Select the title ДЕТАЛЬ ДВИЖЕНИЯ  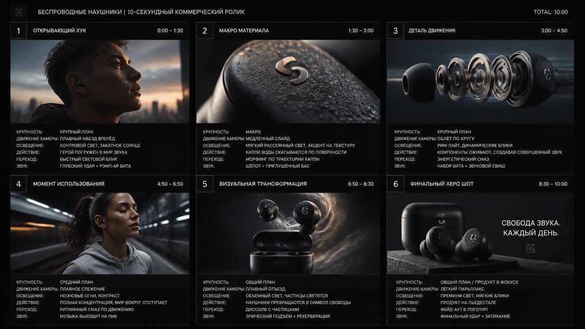click(432, 31)
